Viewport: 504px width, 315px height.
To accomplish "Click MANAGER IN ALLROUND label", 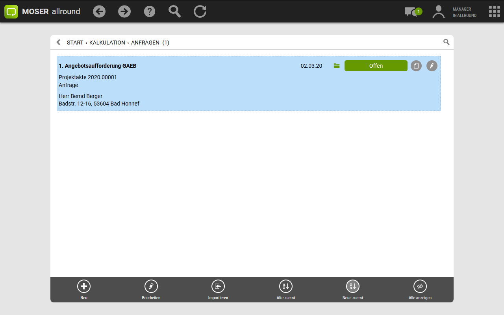I will [465, 12].
